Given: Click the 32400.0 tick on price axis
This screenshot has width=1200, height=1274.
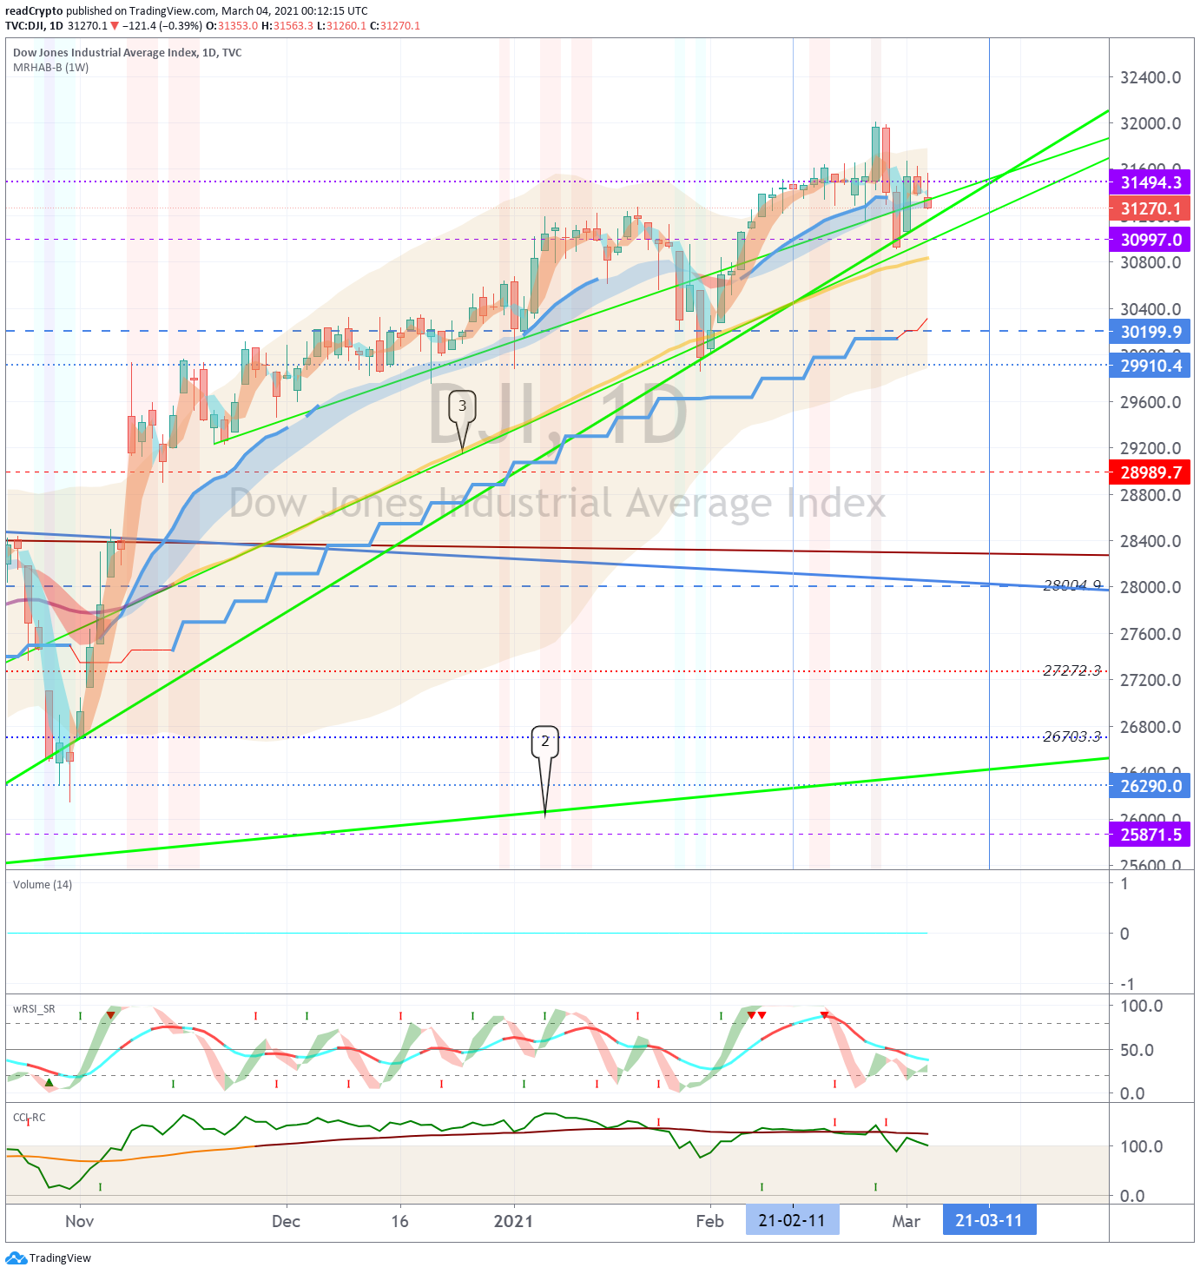Looking at the screenshot, I should pos(1151,77).
